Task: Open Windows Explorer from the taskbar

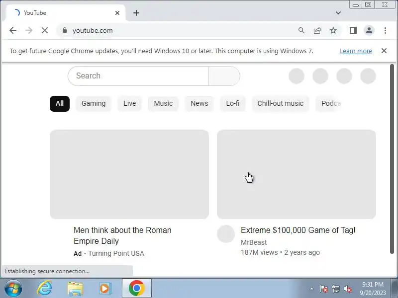Action: pos(75,289)
